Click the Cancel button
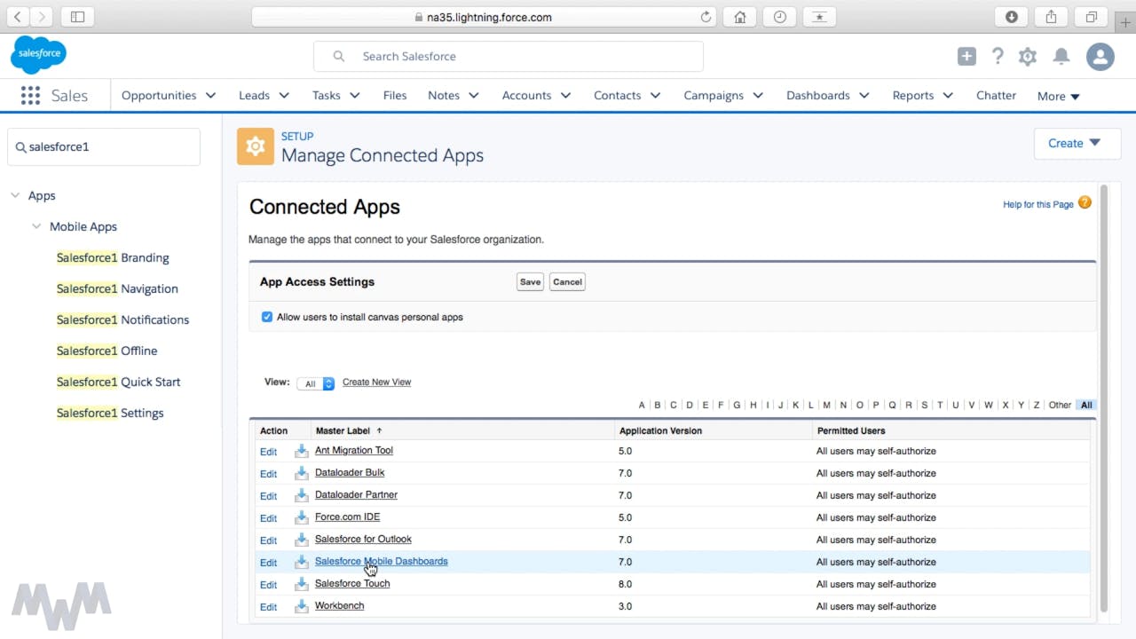 [567, 282]
